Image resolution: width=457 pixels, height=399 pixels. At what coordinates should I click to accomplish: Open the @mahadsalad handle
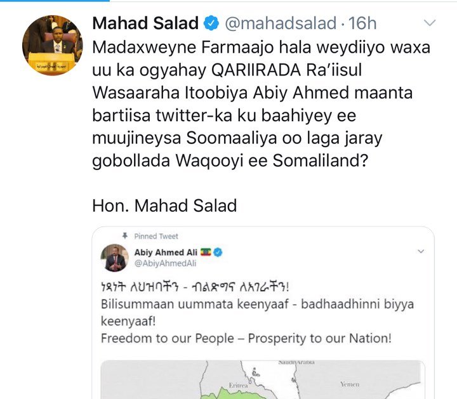pyautogui.click(x=281, y=24)
